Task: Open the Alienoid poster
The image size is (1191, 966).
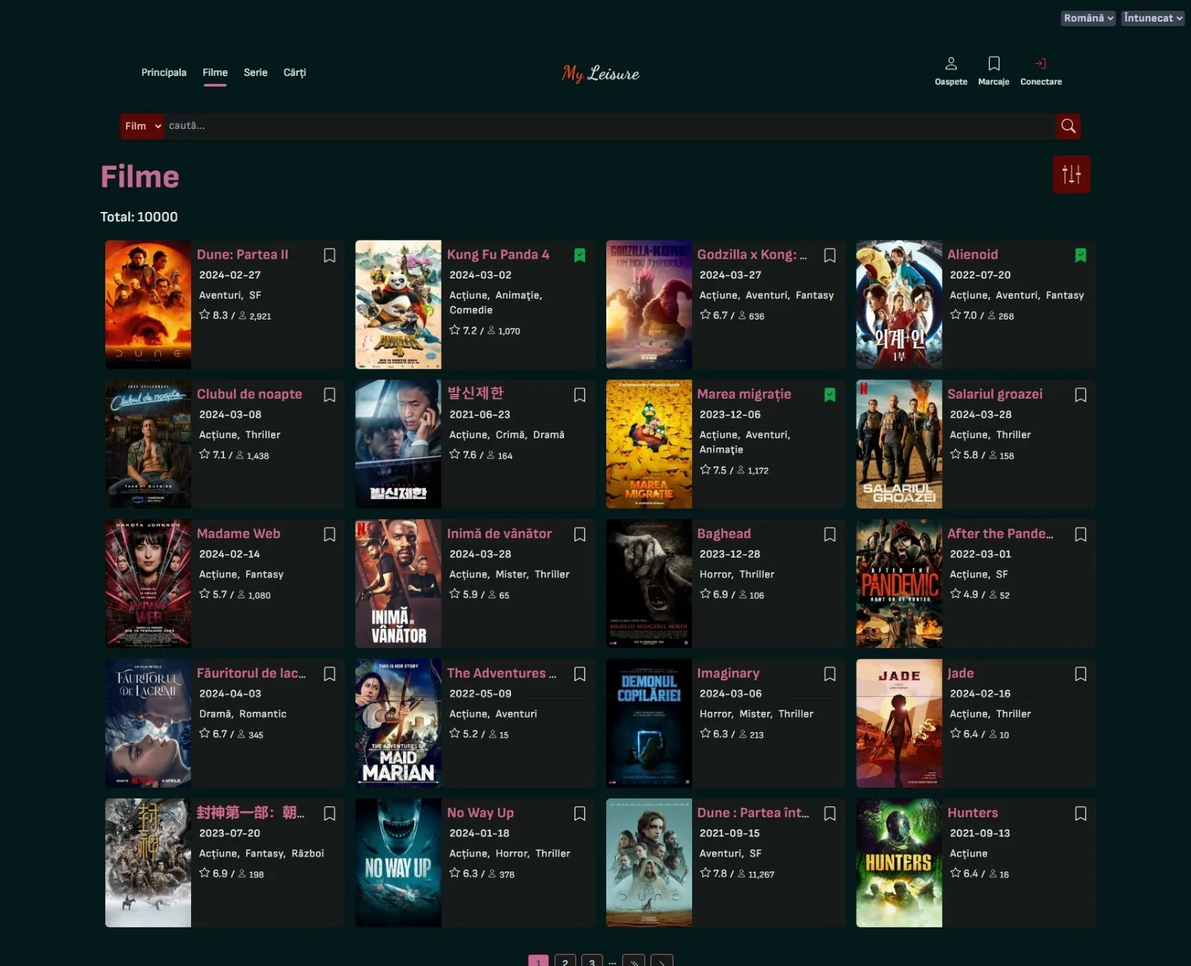Action: coord(899,304)
